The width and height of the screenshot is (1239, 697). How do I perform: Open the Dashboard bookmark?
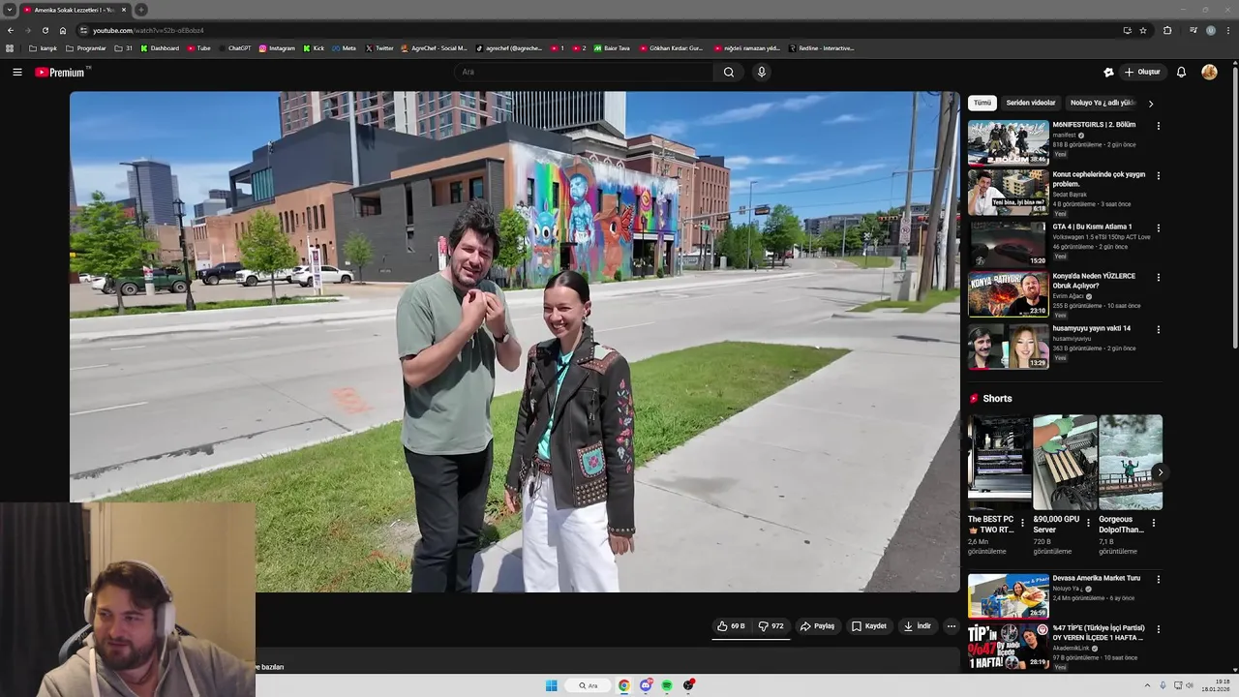click(x=160, y=48)
